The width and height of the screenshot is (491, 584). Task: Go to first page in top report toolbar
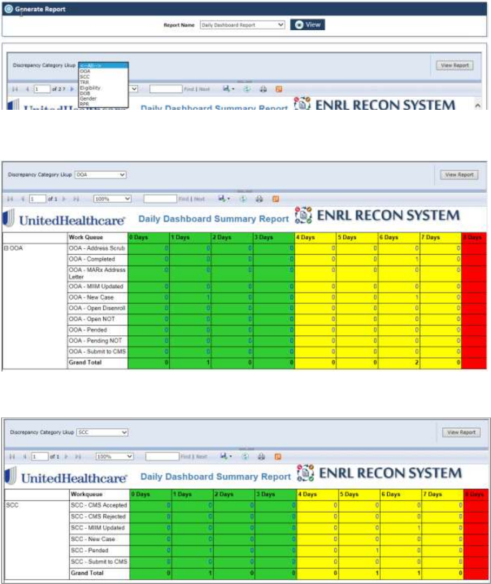(x=15, y=89)
